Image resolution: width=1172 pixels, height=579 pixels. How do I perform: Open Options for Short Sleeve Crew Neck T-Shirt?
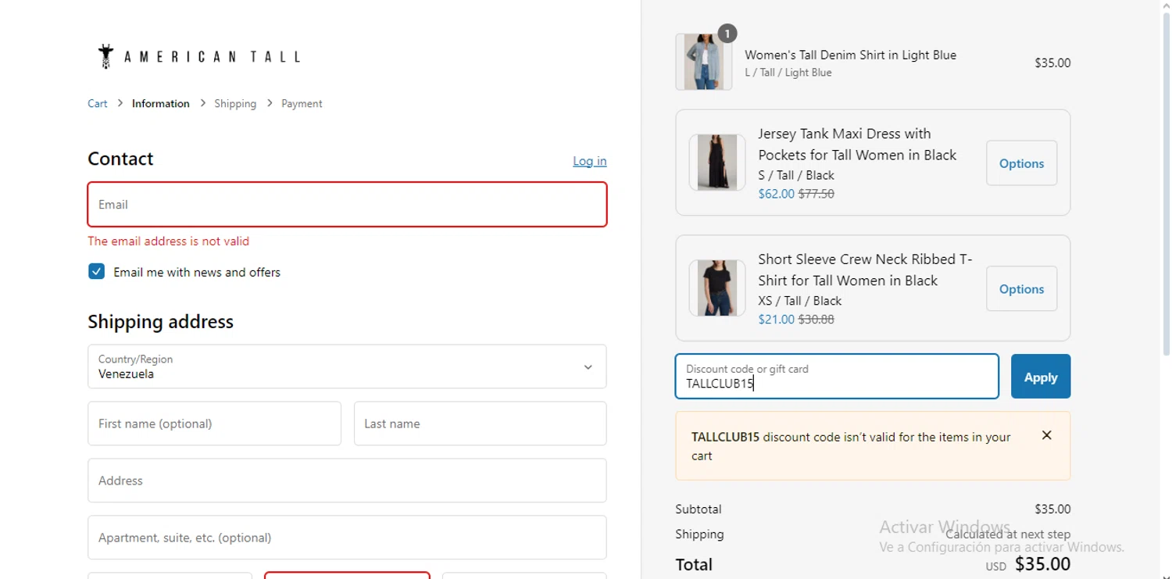(x=1022, y=289)
